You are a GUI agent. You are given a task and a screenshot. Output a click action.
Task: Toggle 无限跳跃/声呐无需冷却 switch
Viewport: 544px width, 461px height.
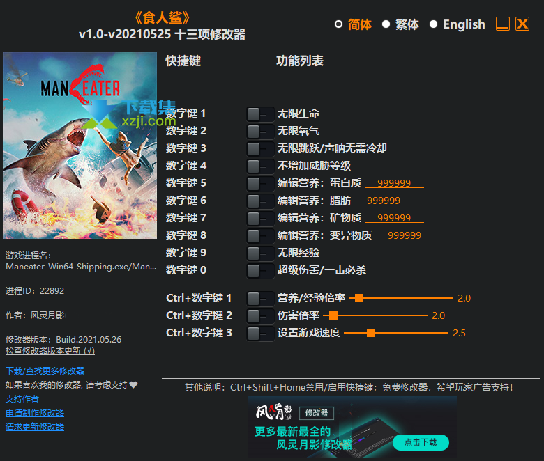[260, 148]
